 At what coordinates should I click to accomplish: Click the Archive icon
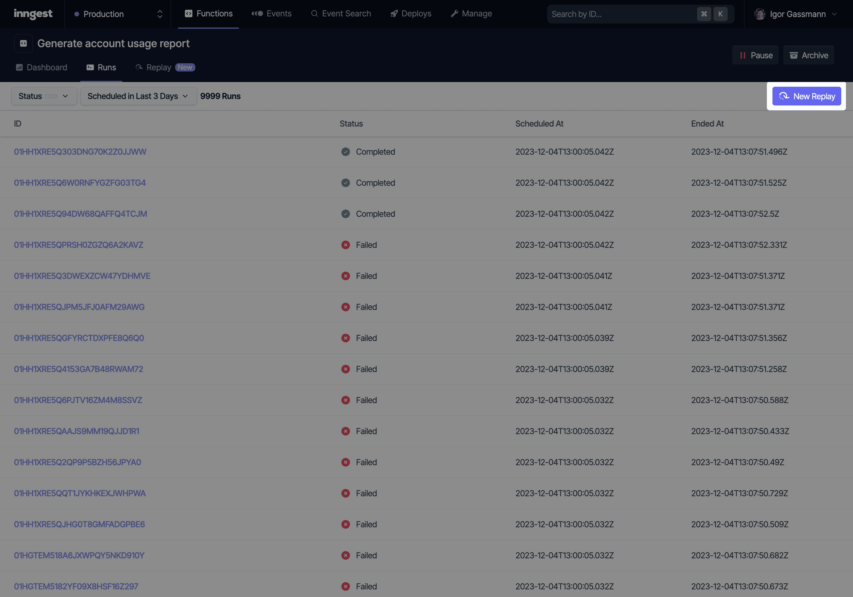point(793,55)
